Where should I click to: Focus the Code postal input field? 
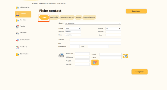point(75,47)
